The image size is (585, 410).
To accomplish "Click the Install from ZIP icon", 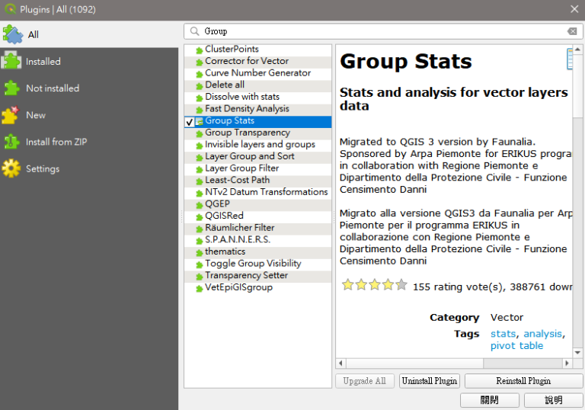I will pyautogui.click(x=11, y=142).
